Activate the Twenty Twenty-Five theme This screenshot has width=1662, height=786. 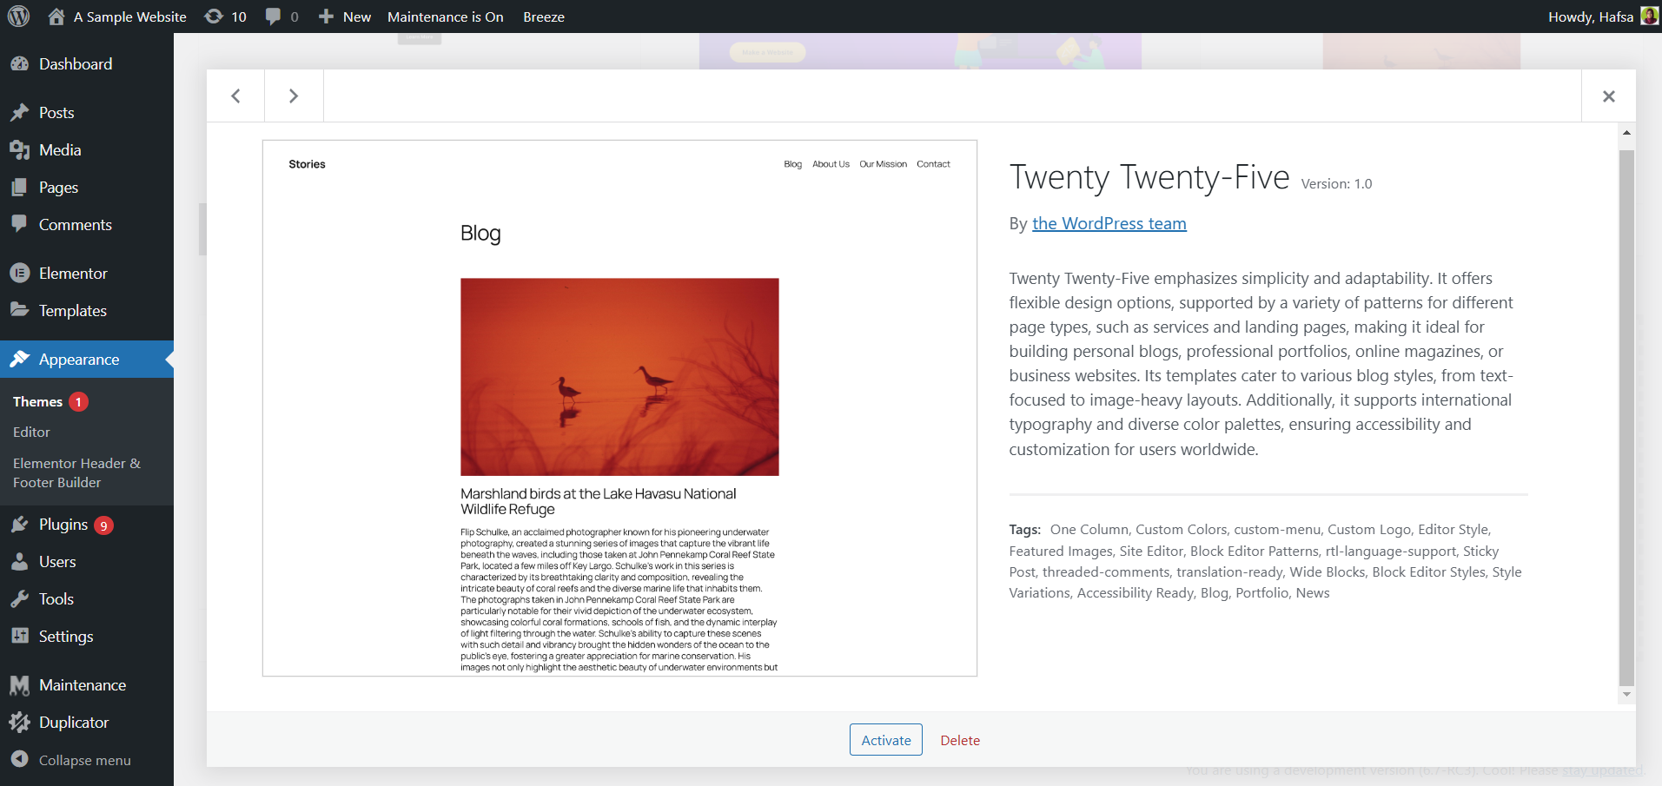tap(885, 739)
